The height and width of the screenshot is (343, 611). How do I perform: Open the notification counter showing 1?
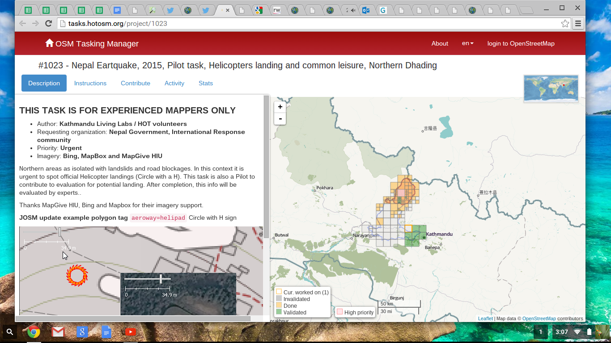[541, 332]
